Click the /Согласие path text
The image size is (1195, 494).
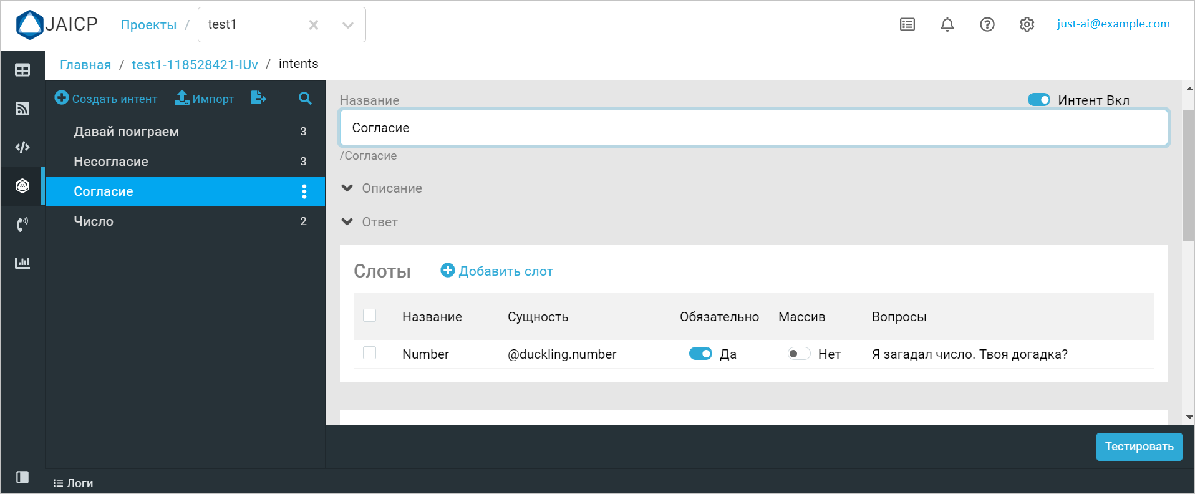coord(368,156)
